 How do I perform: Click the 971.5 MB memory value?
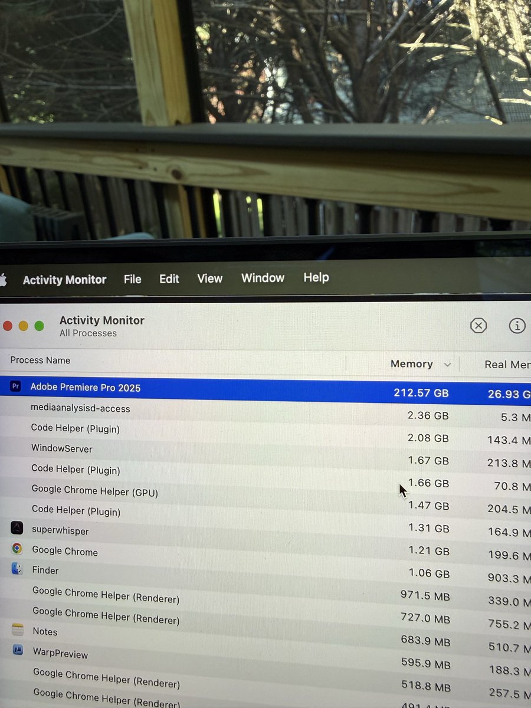425,596
